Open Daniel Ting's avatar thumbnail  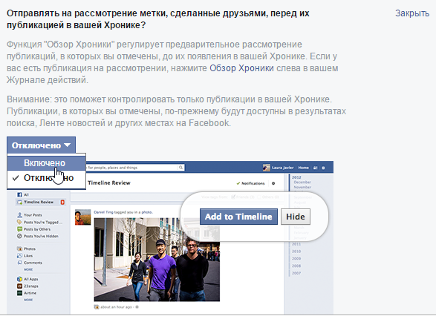82,217
